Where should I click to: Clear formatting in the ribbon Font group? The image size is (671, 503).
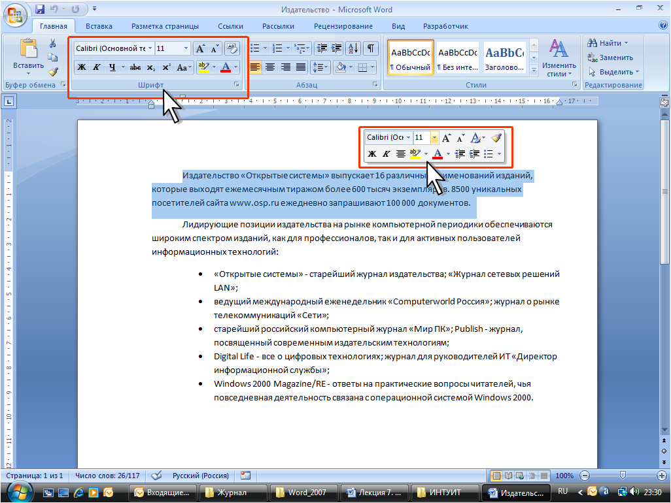click(x=232, y=48)
